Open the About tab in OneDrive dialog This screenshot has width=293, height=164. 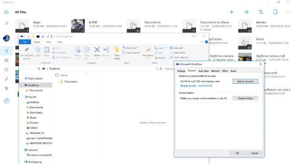[233, 71]
